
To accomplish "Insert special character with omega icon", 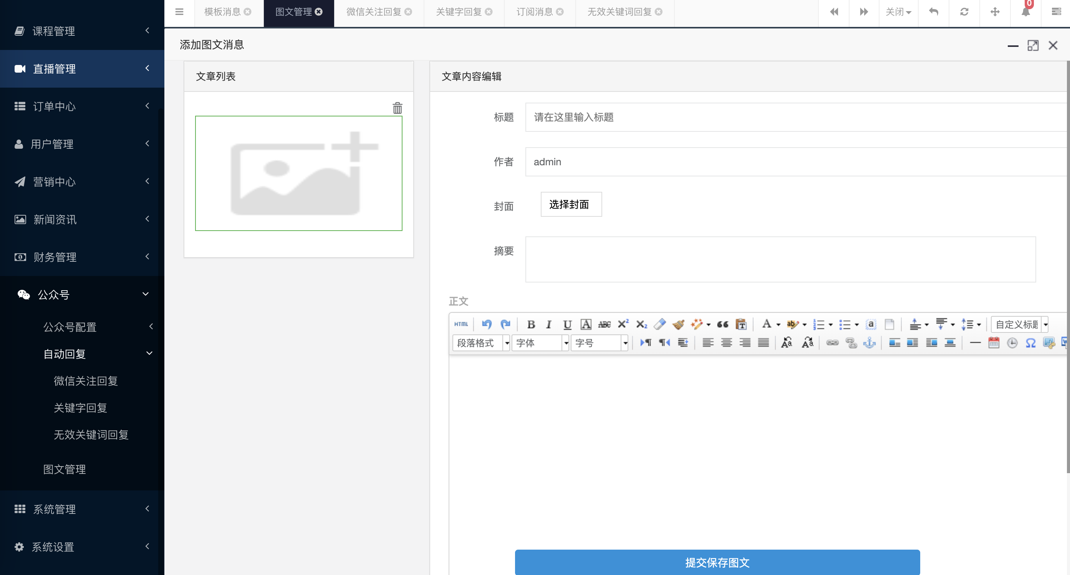I will (x=1030, y=342).
